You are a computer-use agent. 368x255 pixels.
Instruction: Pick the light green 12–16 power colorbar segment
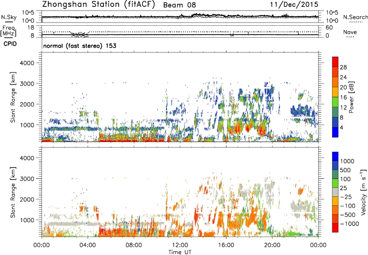335,102
